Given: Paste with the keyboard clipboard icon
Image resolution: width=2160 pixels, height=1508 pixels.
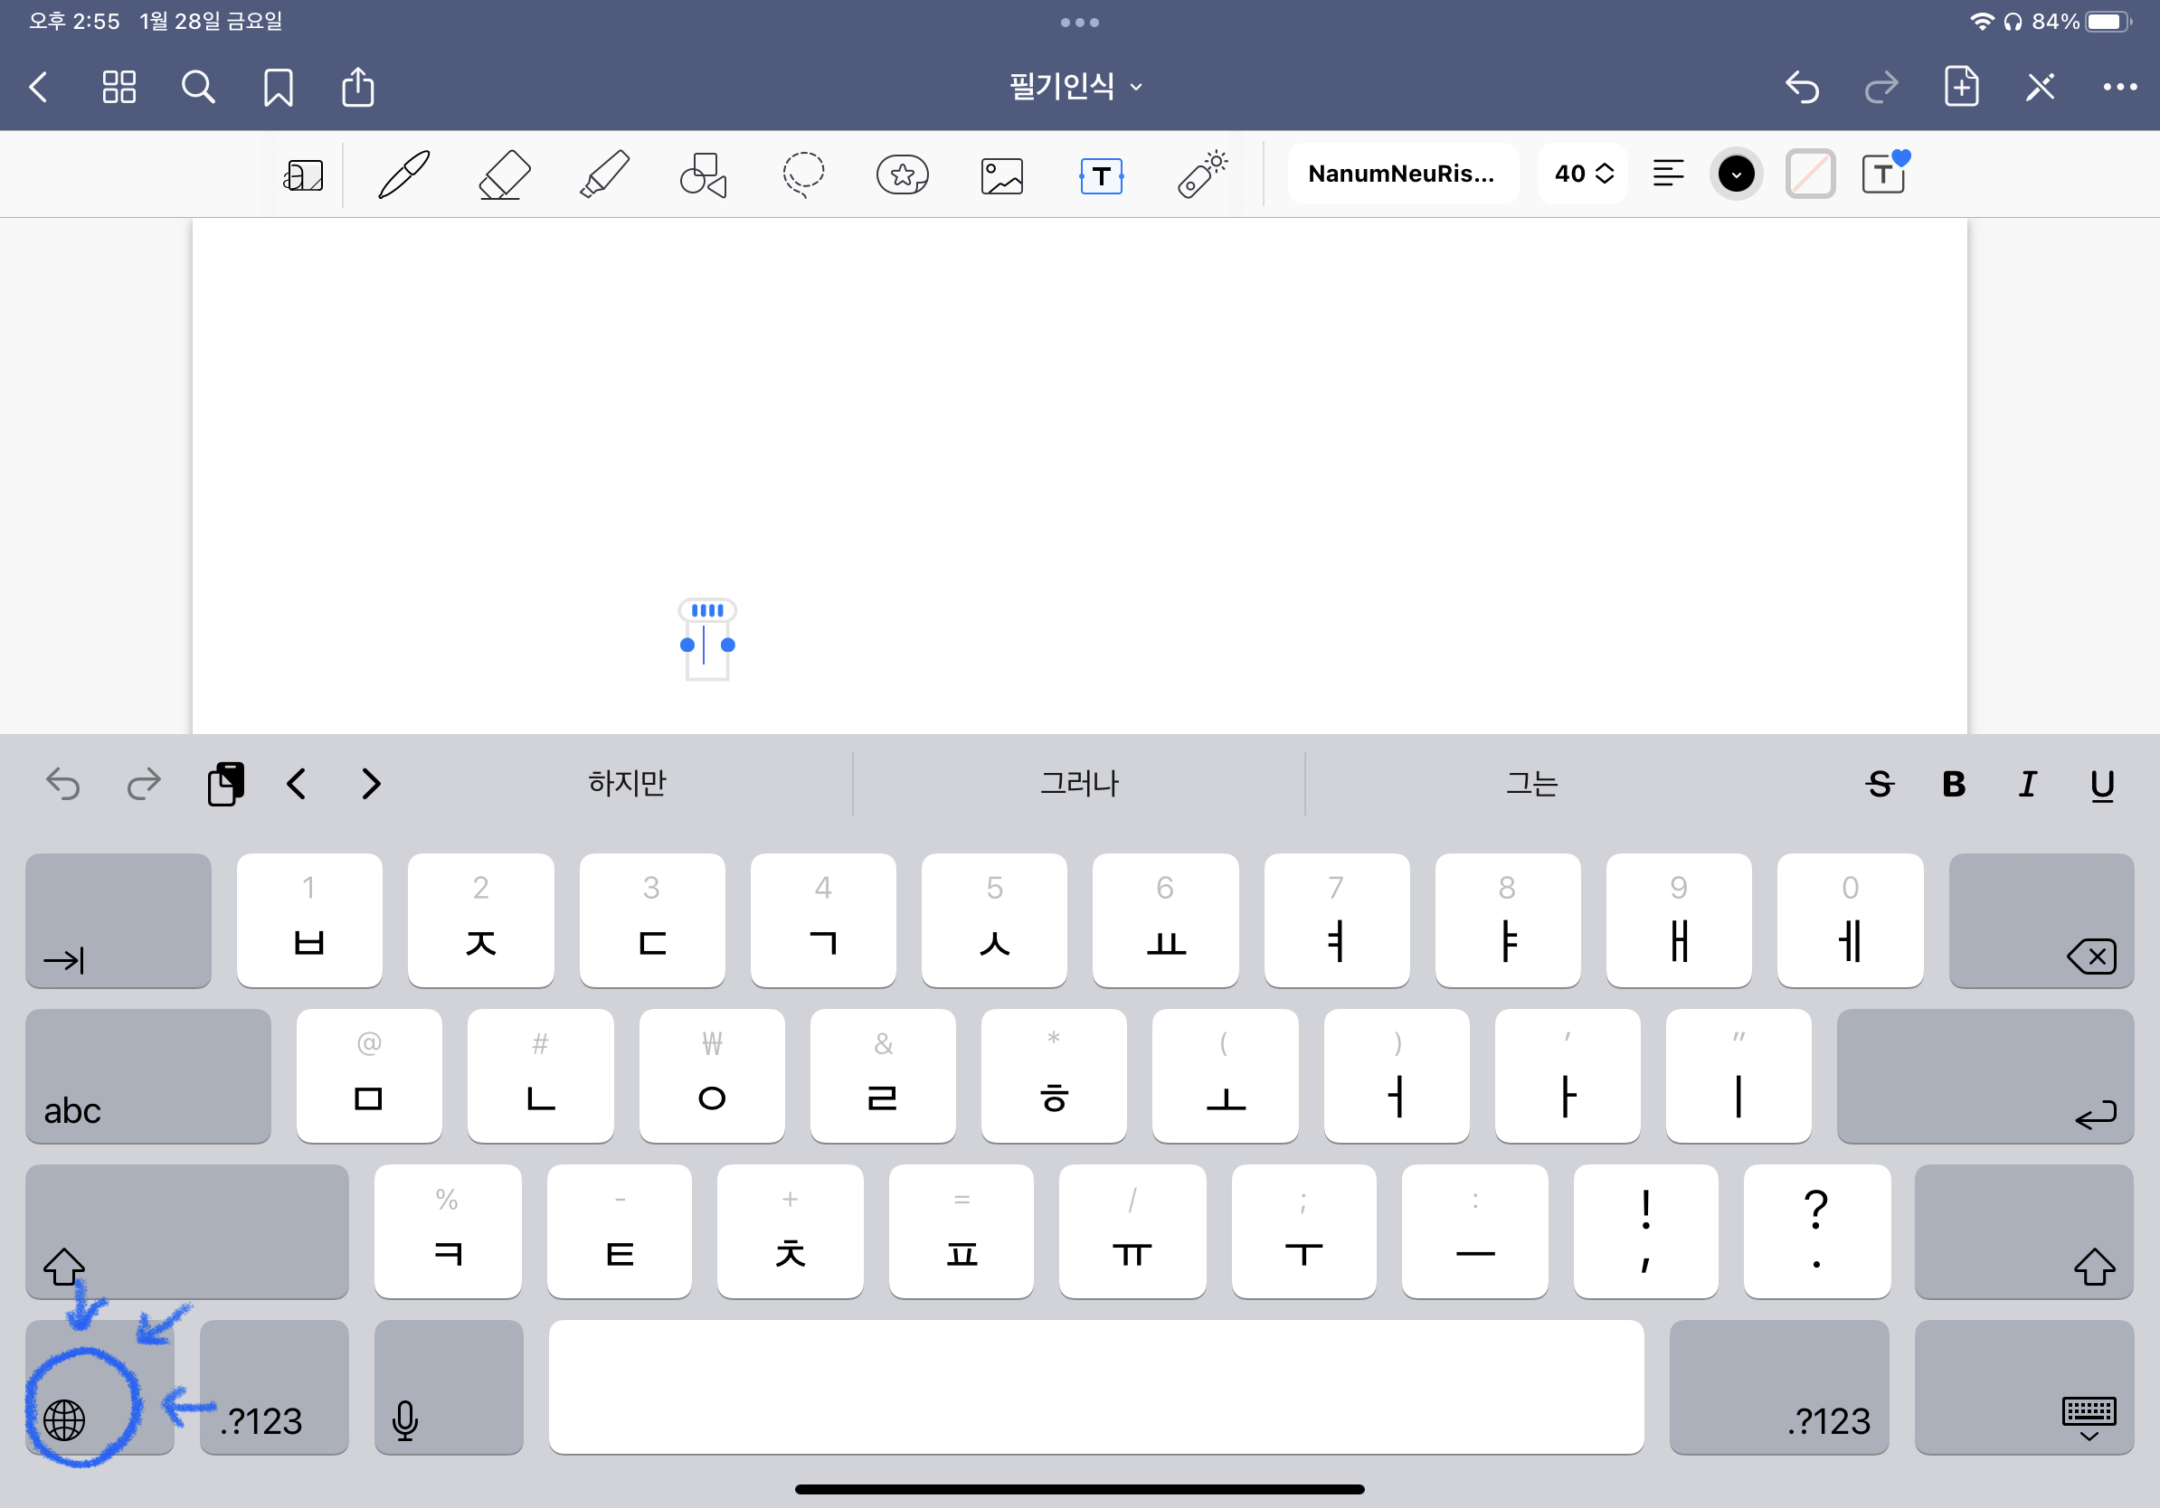Looking at the screenshot, I should [225, 783].
